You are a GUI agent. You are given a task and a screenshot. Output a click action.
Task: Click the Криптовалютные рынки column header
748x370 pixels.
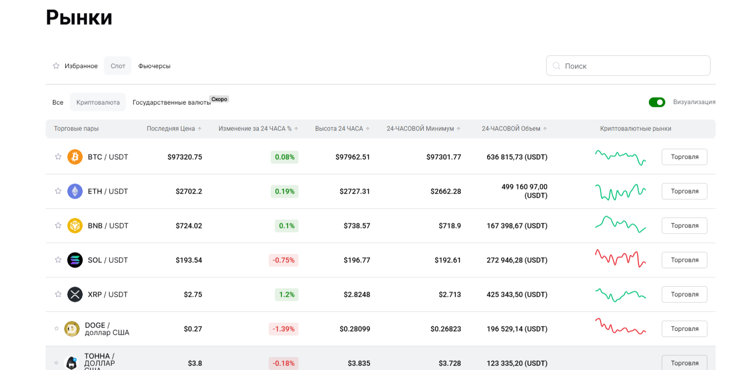point(635,129)
